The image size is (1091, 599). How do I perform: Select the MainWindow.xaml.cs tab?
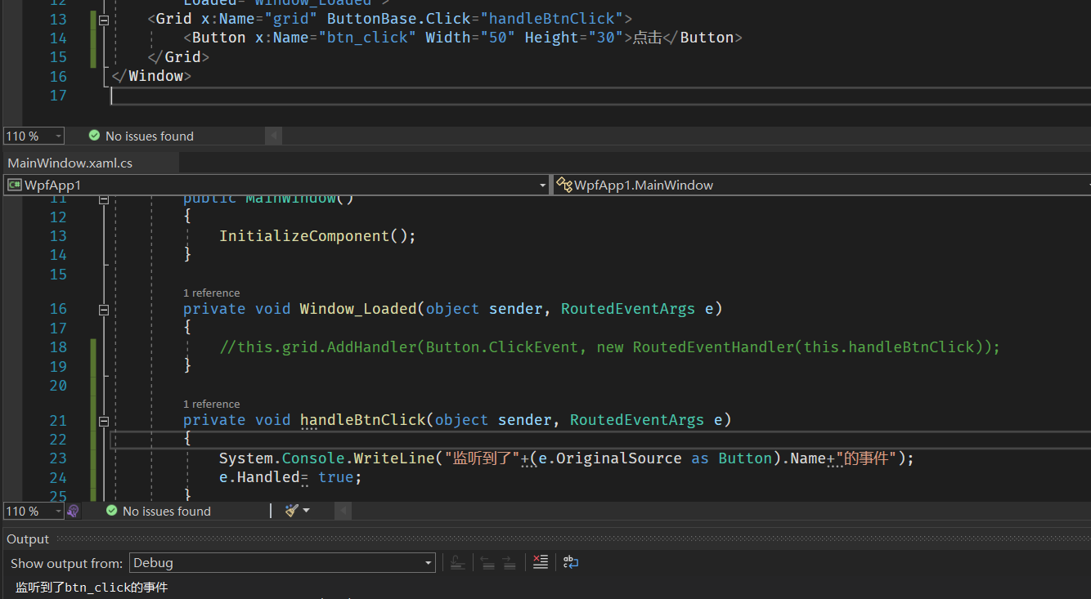[x=70, y=163]
